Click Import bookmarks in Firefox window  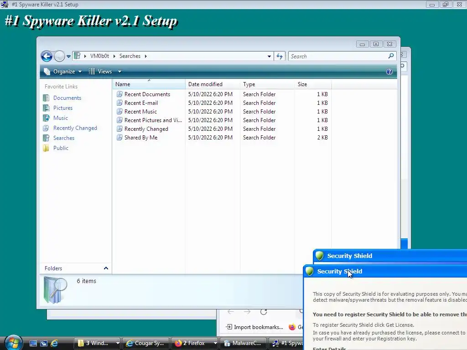pos(254,327)
